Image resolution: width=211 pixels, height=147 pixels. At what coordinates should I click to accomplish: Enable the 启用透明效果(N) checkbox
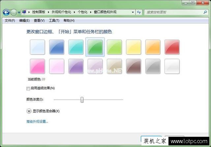tap(28, 88)
